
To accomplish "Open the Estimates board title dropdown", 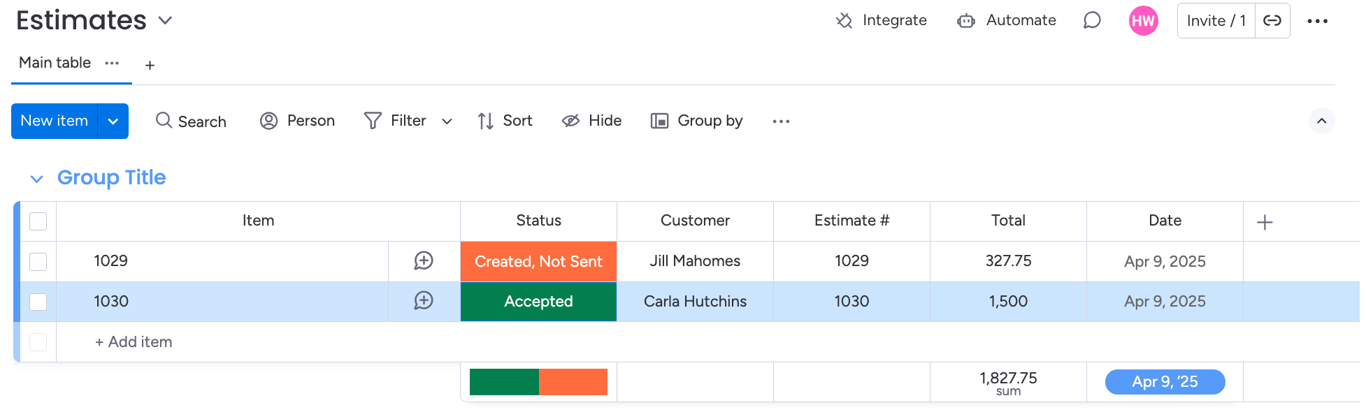I will tap(166, 20).
